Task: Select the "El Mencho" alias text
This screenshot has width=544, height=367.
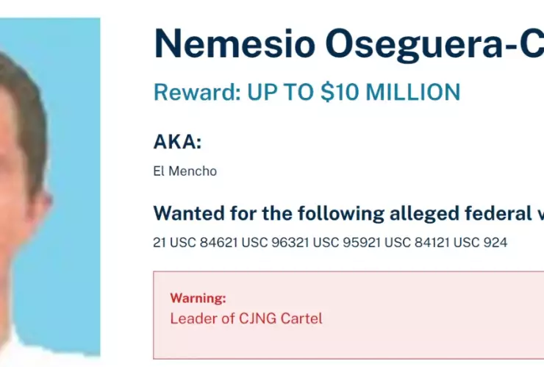Action: click(185, 171)
